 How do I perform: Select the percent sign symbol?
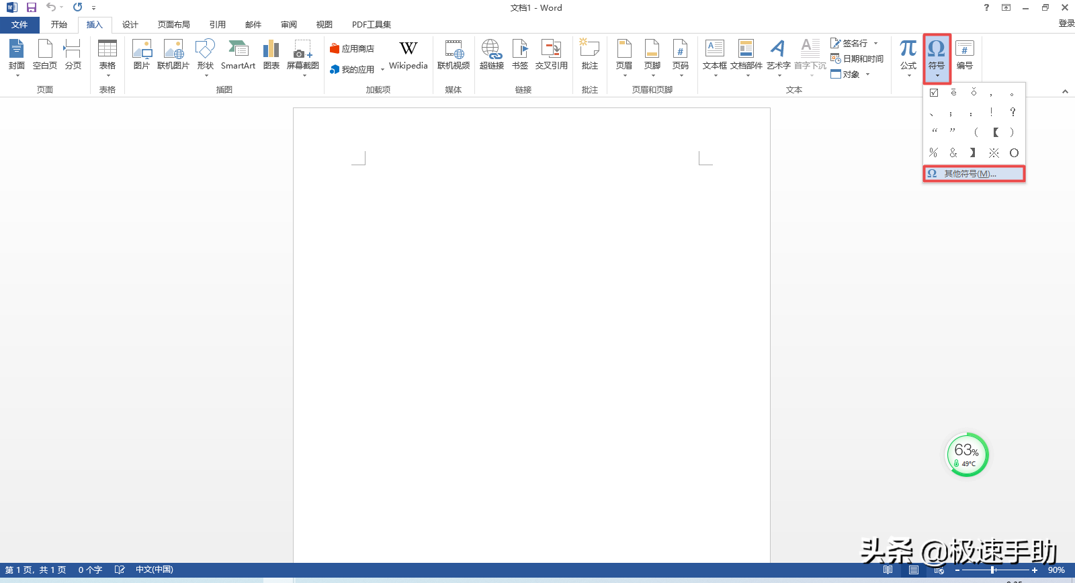pos(933,153)
